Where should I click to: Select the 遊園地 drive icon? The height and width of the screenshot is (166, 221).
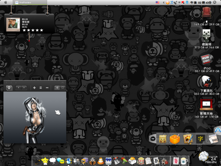(206, 35)
